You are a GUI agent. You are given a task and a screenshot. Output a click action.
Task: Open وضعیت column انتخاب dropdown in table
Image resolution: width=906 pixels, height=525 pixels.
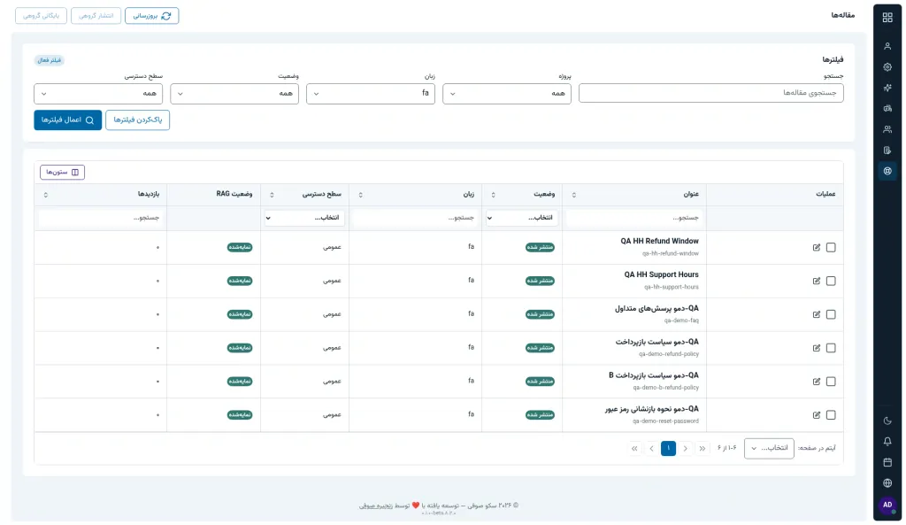pyautogui.click(x=522, y=218)
